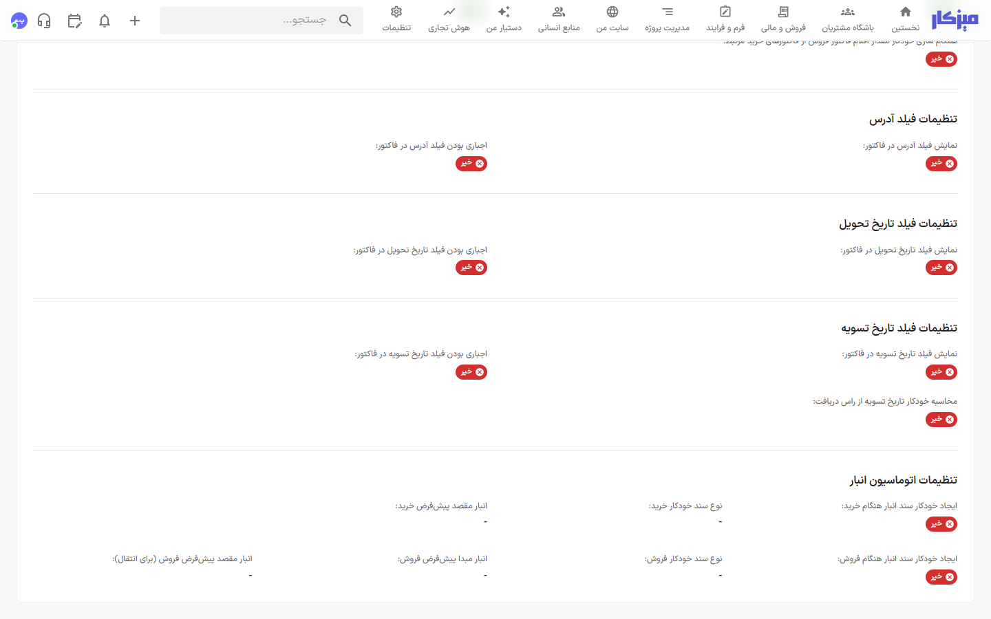This screenshot has width=991, height=619.
Task: Open the notifications bell
Action: tap(105, 21)
